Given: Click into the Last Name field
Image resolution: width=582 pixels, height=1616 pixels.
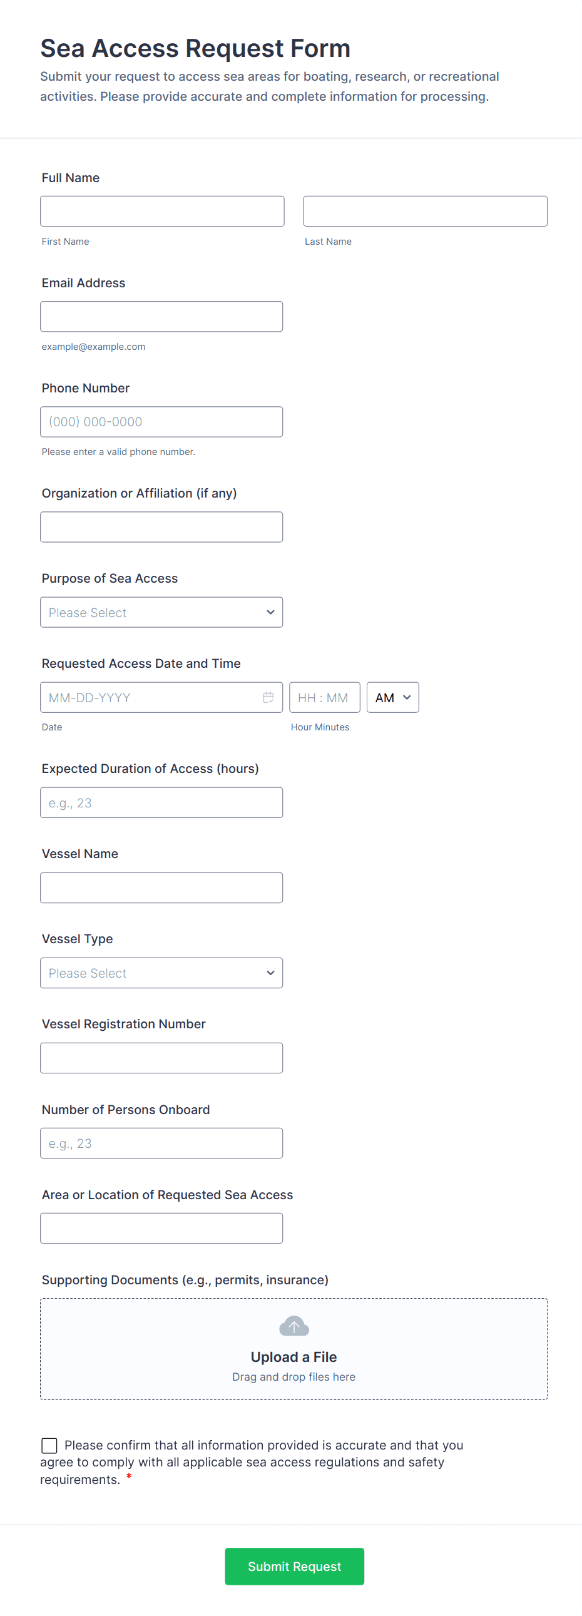Looking at the screenshot, I should coord(424,212).
